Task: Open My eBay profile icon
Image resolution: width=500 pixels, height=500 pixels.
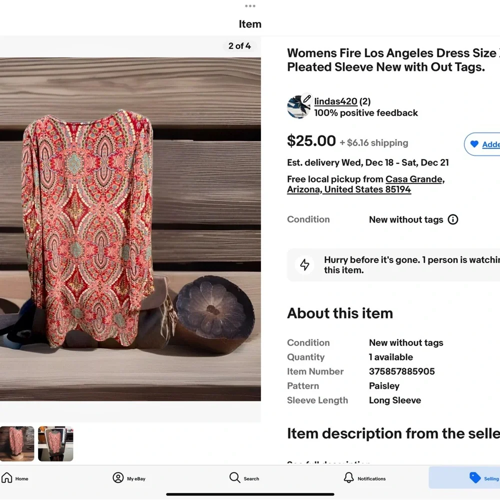Action: tap(118, 478)
